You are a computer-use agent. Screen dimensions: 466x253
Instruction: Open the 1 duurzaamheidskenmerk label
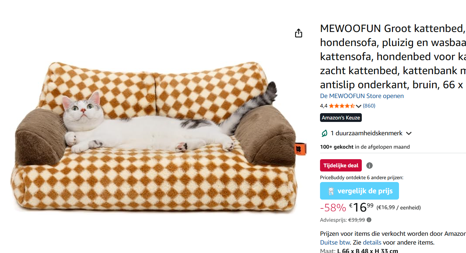click(366, 133)
